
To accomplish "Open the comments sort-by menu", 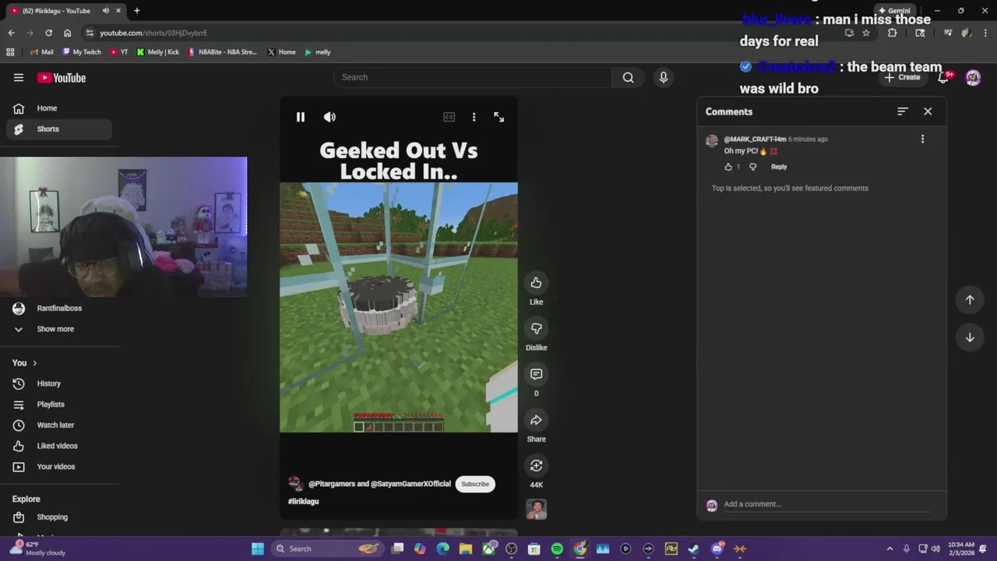I will (x=902, y=111).
